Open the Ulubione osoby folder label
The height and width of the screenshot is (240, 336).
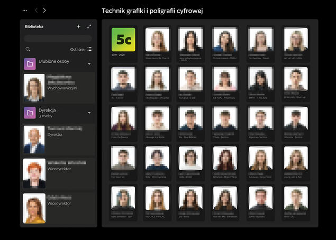click(54, 61)
